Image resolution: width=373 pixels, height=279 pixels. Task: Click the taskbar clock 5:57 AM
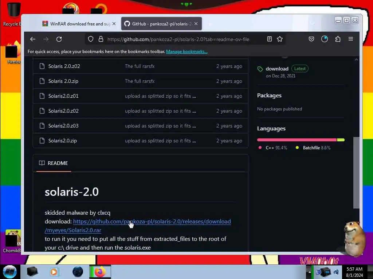(354, 272)
